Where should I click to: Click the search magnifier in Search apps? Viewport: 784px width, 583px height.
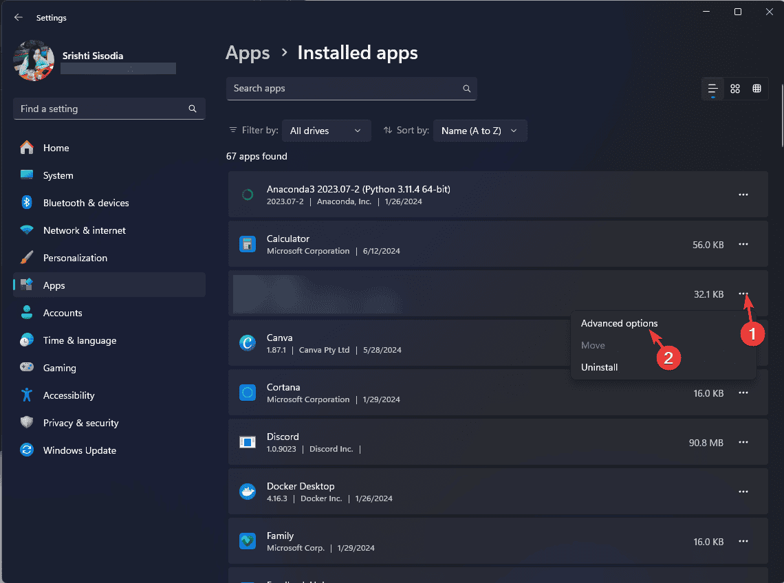466,89
